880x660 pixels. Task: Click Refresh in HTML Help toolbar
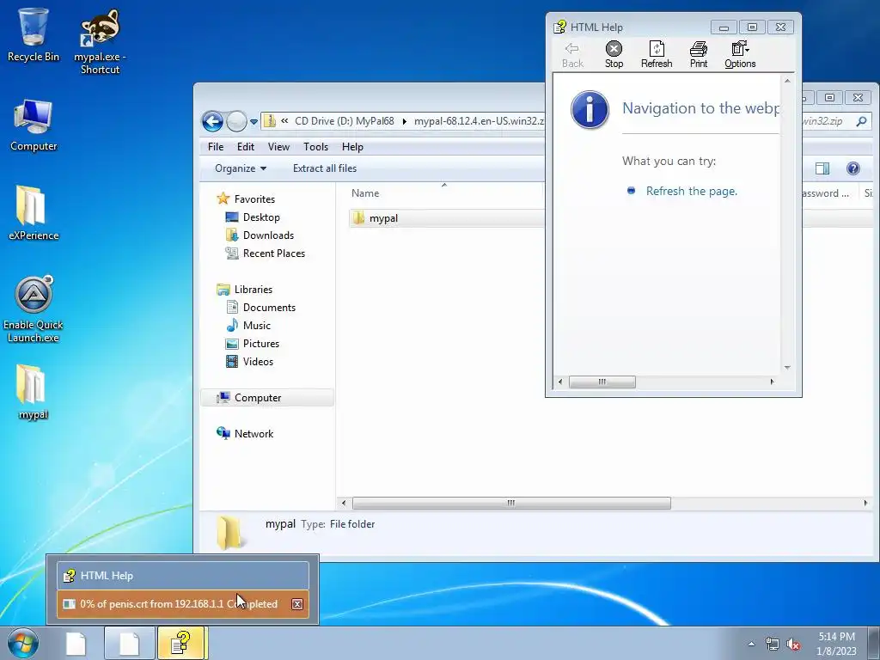657,54
